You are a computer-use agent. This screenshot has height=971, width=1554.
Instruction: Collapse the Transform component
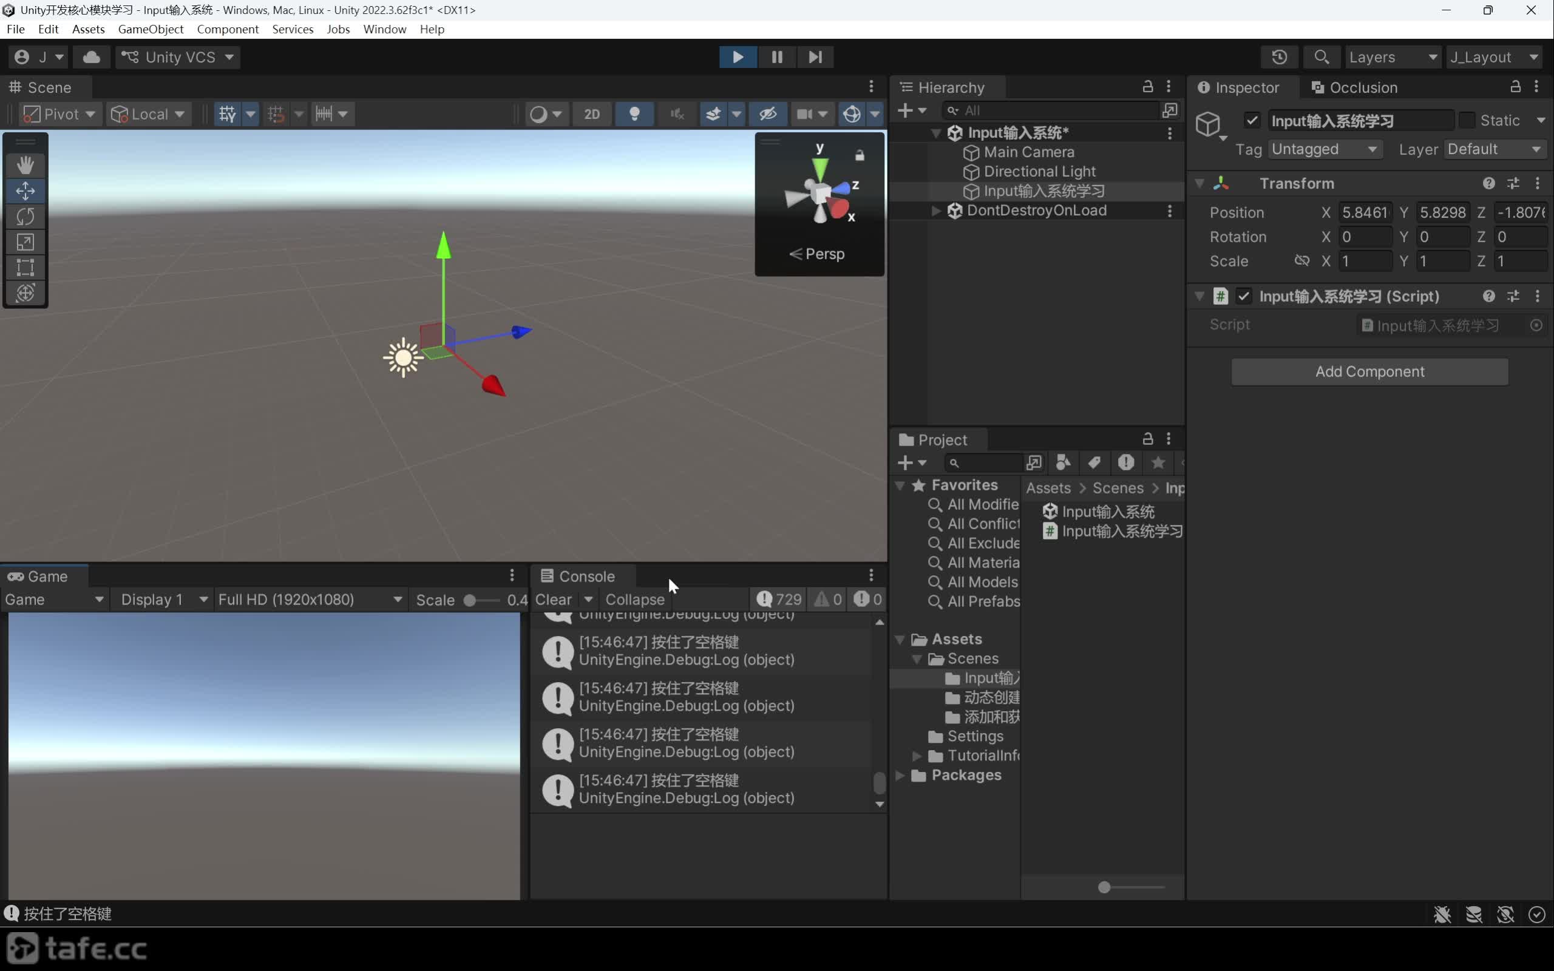(1199, 184)
